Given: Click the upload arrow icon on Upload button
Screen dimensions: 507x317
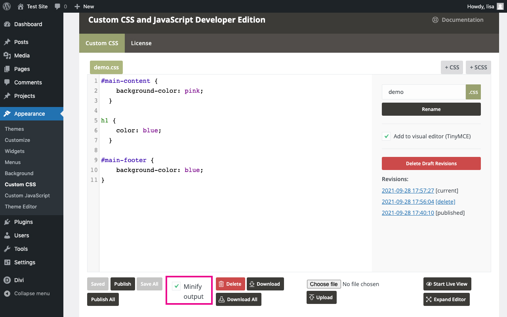Looking at the screenshot, I should click(x=312, y=297).
